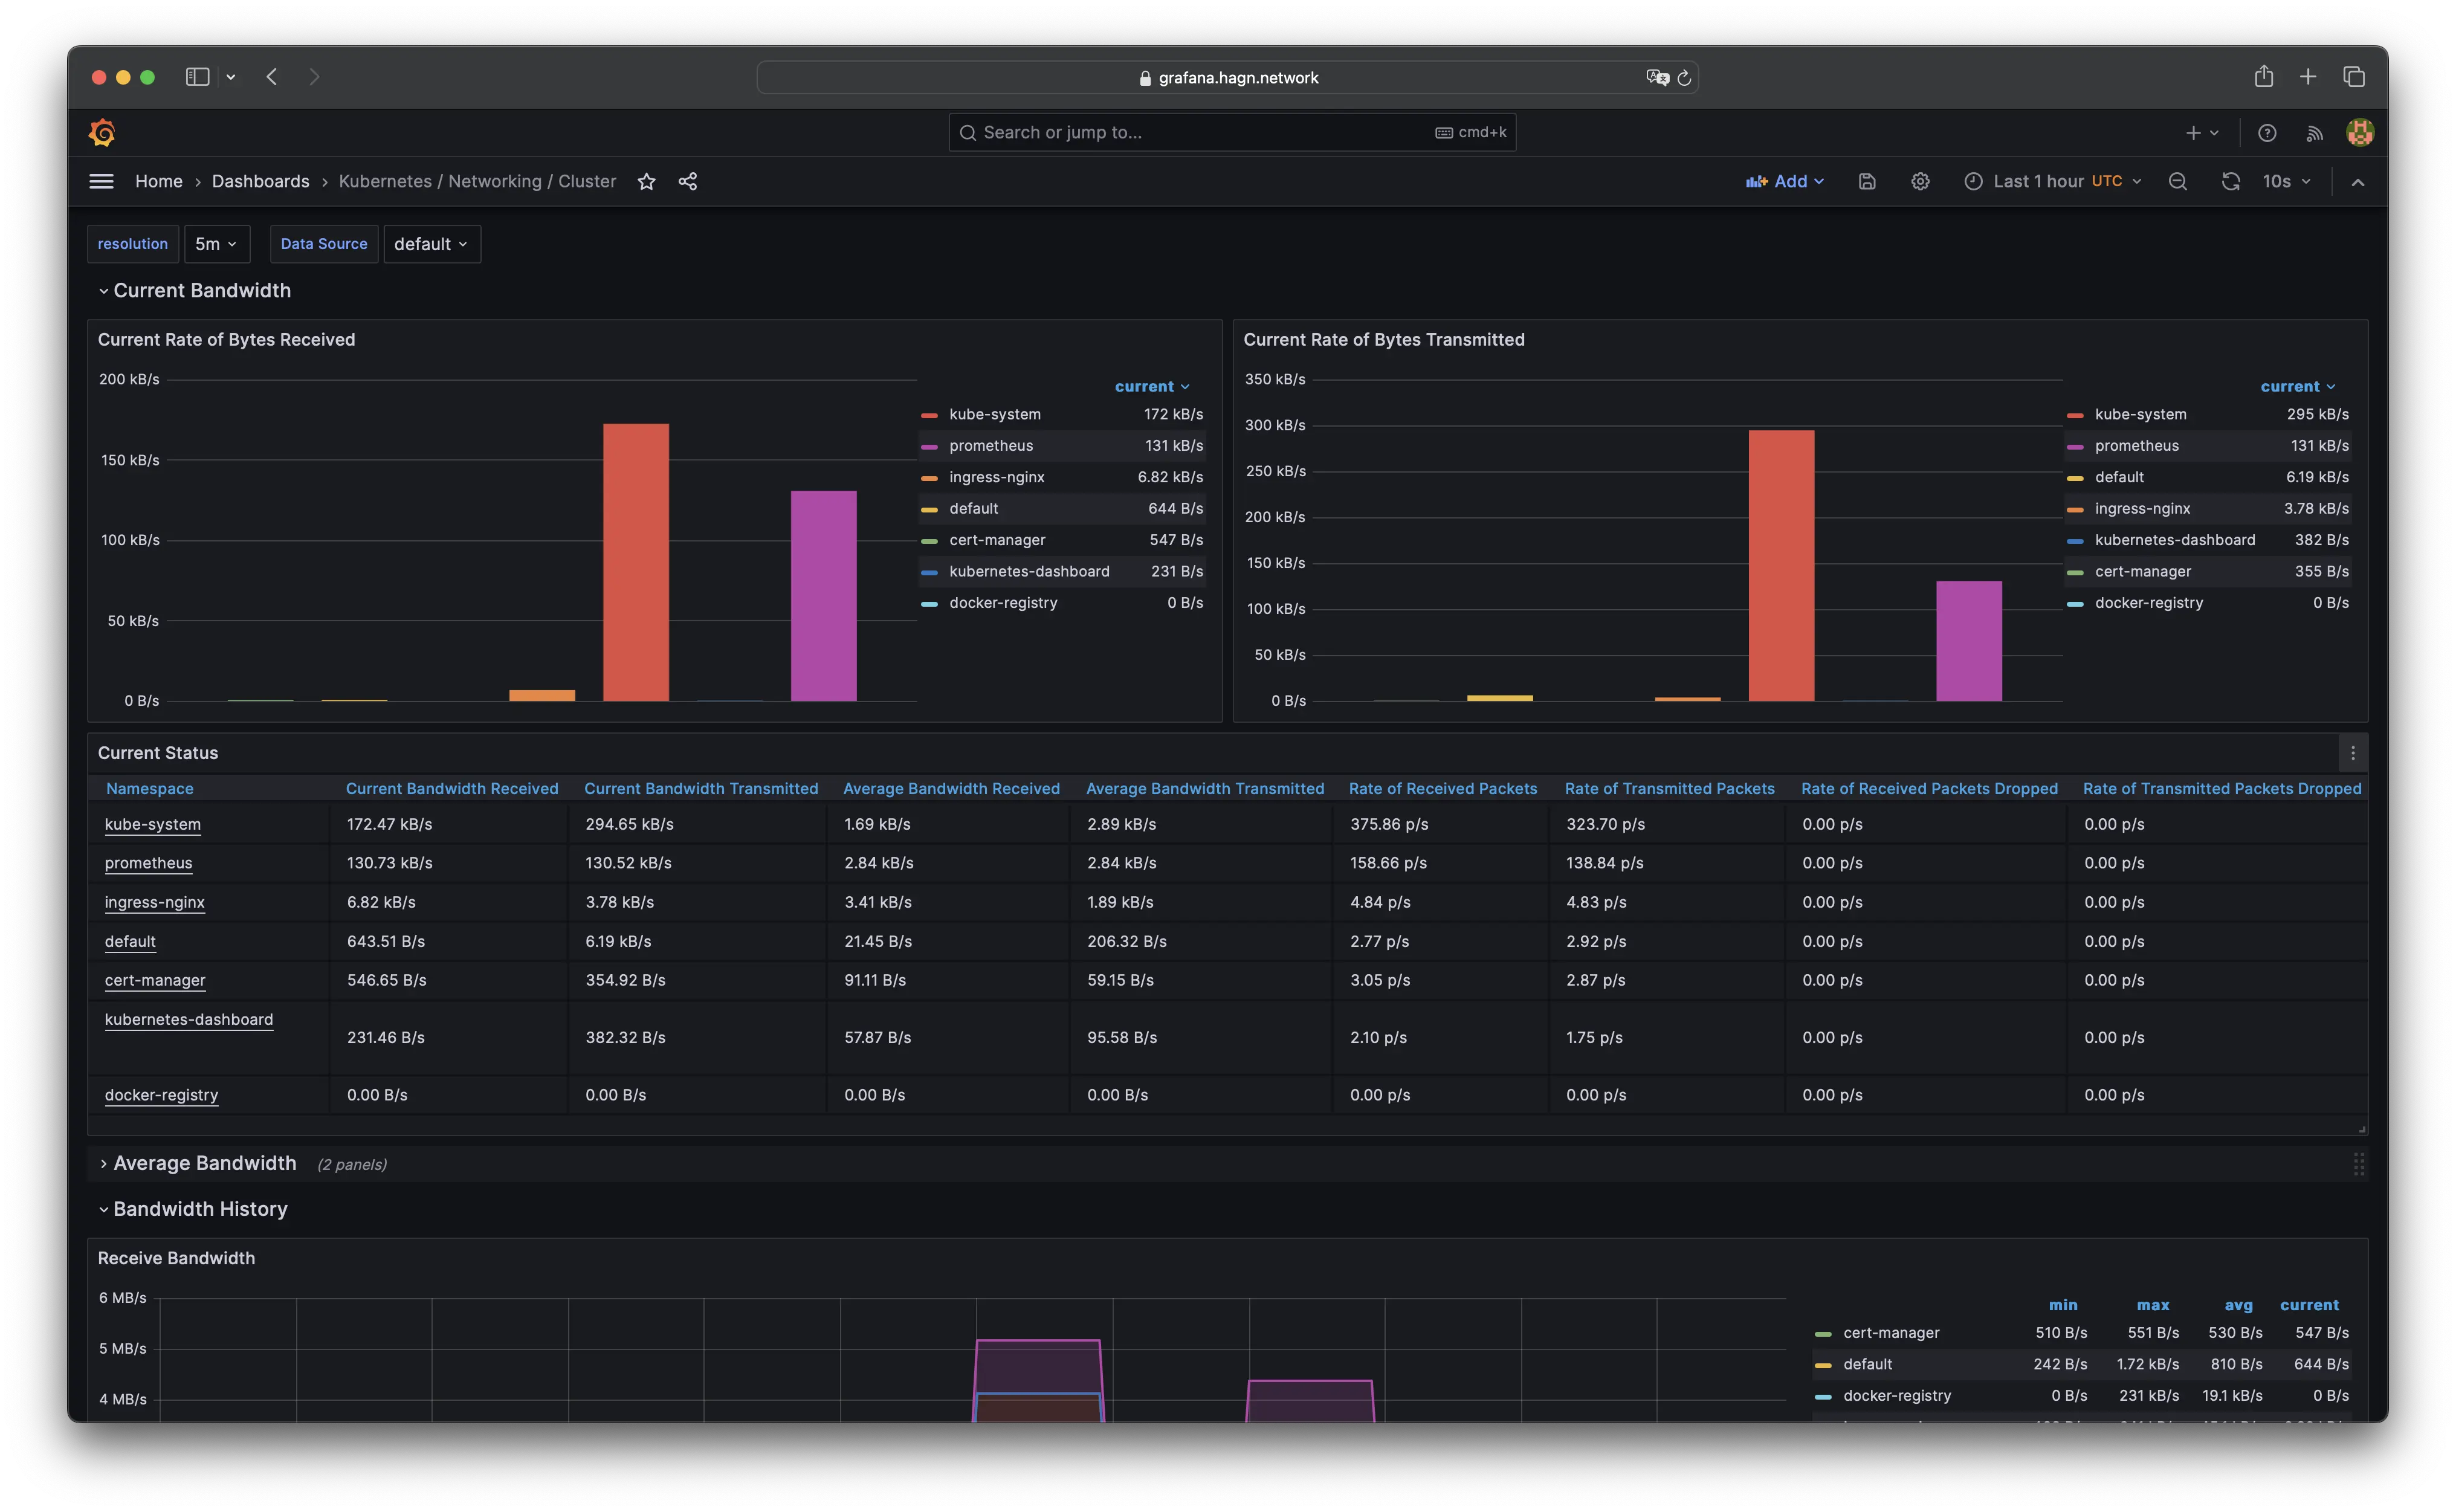This screenshot has height=1512, width=2456.
Task: Star this dashboard as favorite
Action: coord(646,181)
